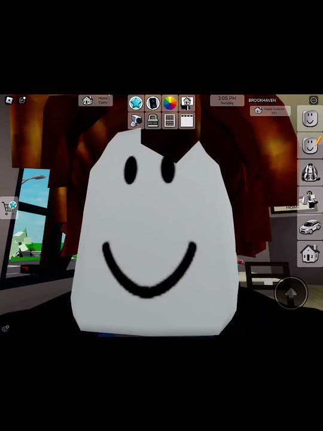323x431 pixels.
Task: Open the shopping cart store icon
Action: tap(9, 208)
